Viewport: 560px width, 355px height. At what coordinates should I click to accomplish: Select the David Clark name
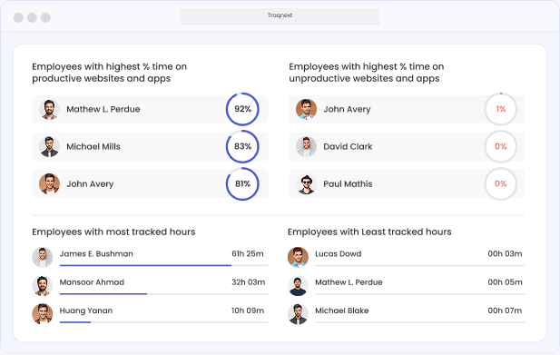(348, 146)
